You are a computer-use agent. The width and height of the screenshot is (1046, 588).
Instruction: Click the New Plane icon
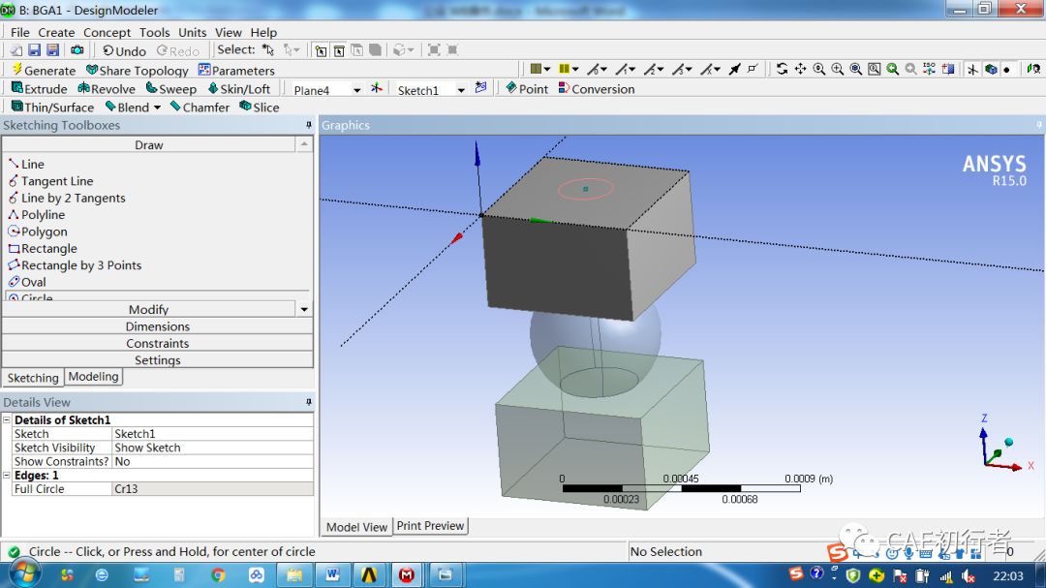click(x=377, y=88)
